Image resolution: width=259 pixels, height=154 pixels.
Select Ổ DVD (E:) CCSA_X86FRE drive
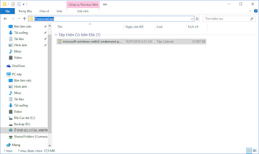(24, 130)
